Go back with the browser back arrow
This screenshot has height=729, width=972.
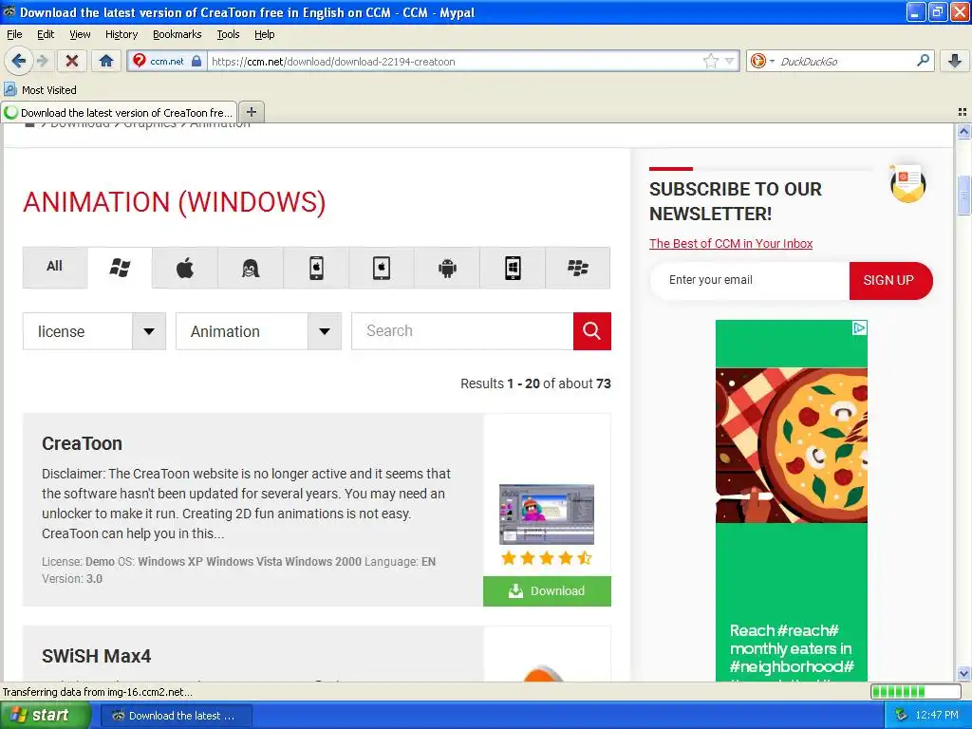tap(18, 61)
